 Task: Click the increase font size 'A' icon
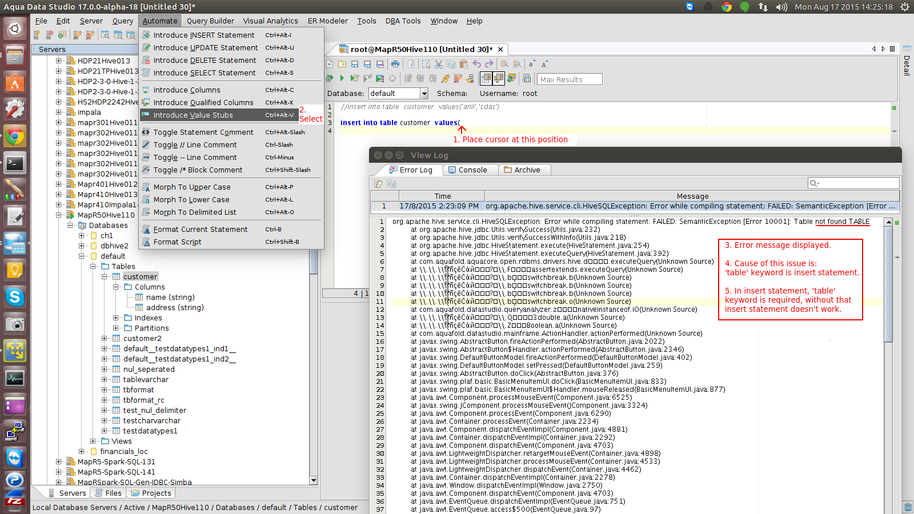pos(544,64)
